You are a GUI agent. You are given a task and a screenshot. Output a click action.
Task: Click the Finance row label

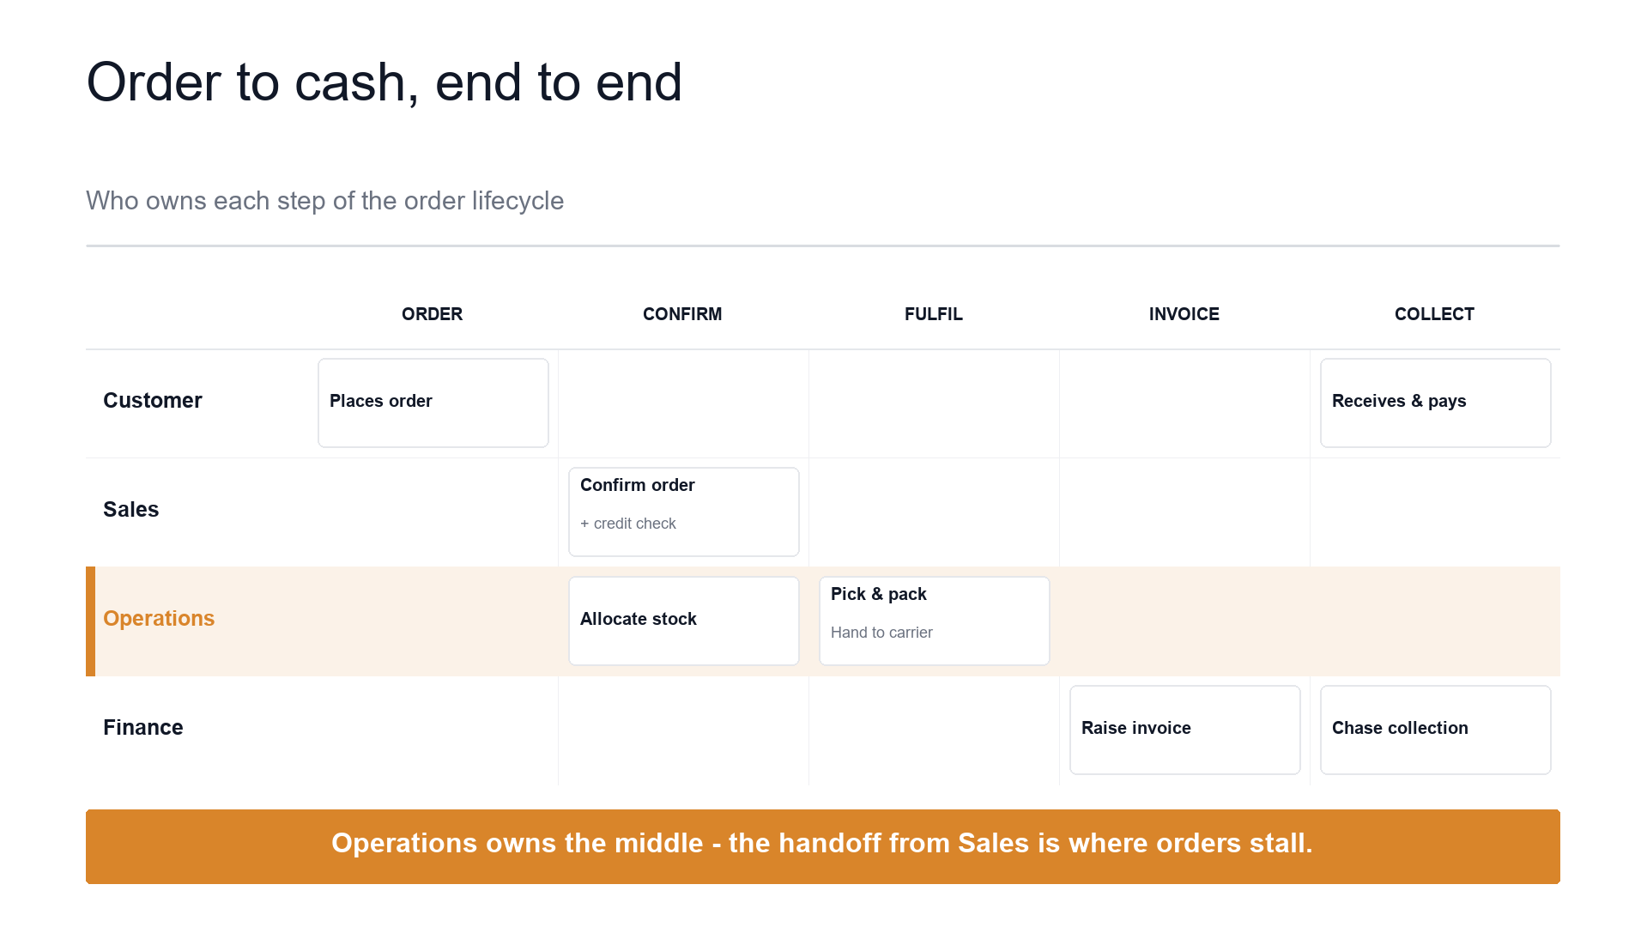(x=143, y=728)
